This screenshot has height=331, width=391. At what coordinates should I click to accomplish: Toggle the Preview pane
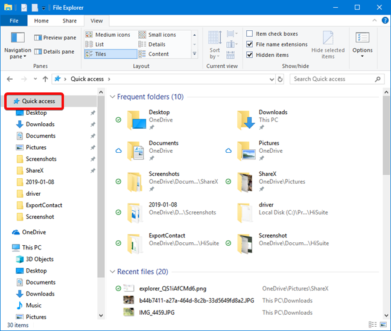click(x=55, y=37)
